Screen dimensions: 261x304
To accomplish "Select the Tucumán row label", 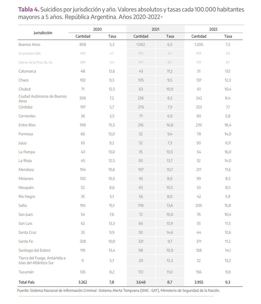I will click(x=26, y=272).
